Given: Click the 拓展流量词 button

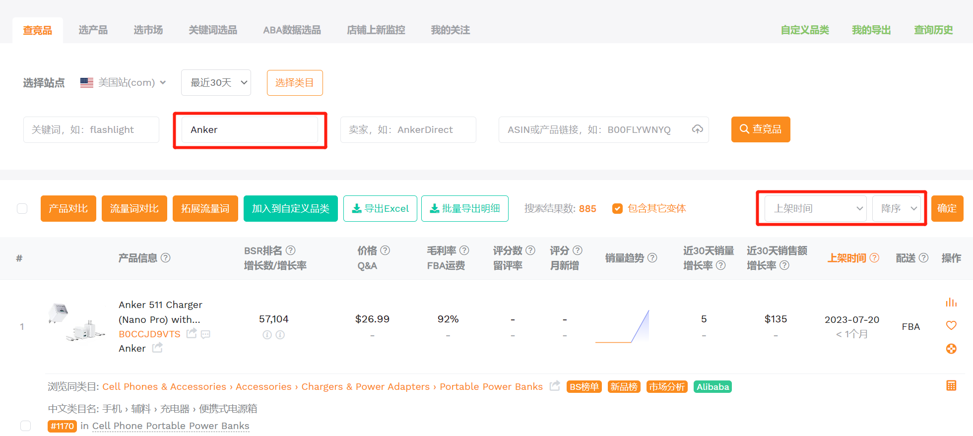Looking at the screenshot, I should [205, 208].
